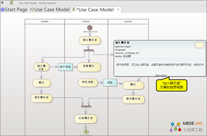207x136 pixels.
Task: Select the upper fork bar below 建立聊天室
Action: point(88,50)
